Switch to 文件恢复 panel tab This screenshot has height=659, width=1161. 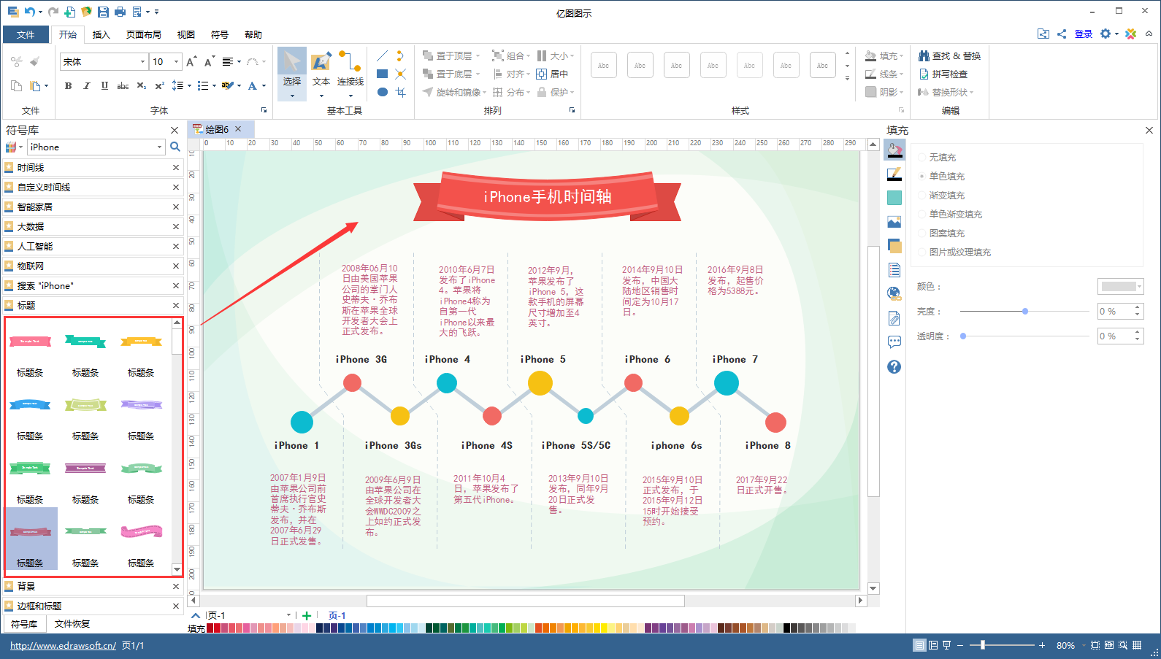pyautogui.click(x=72, y=624)
